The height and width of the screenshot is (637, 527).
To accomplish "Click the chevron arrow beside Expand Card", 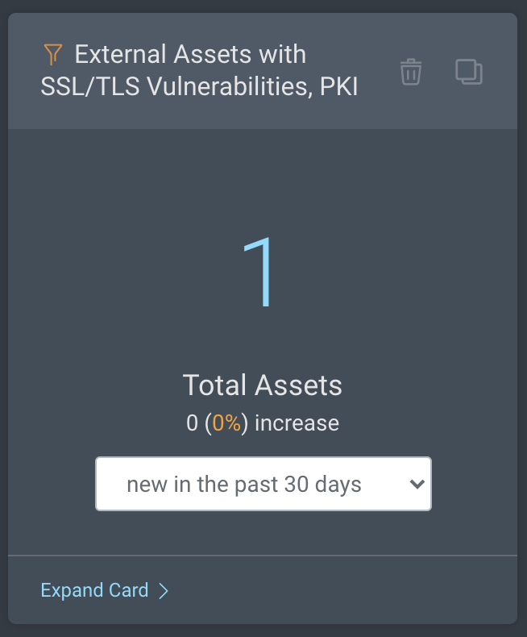I will 164,591.
